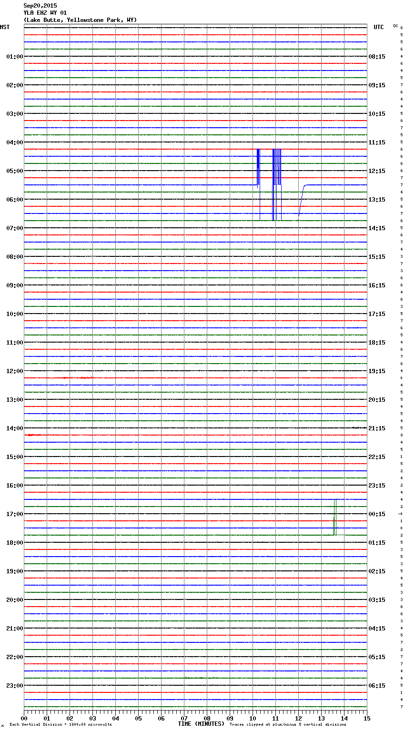Click the MST '16:00' row label
The height and width of the screenshot is (731, 405).
pyautogui.click(x=15, y=486)
